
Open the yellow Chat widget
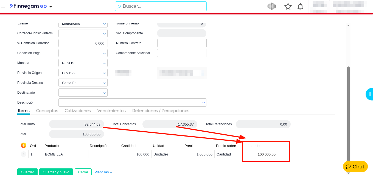coord(355,166)
